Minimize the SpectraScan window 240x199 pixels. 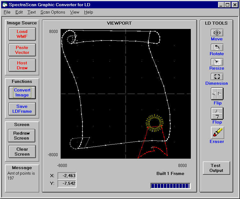(221, 5)
